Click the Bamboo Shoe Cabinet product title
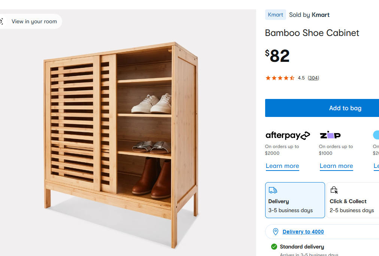Image resolution: width=379 pixels, height=256 pixels. click(312, 33)
